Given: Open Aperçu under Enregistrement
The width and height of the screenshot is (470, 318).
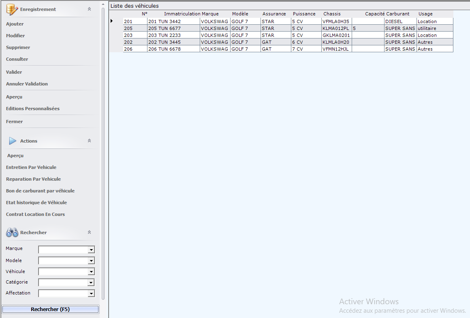Looking at the screenshot, I should coord(14,97).
